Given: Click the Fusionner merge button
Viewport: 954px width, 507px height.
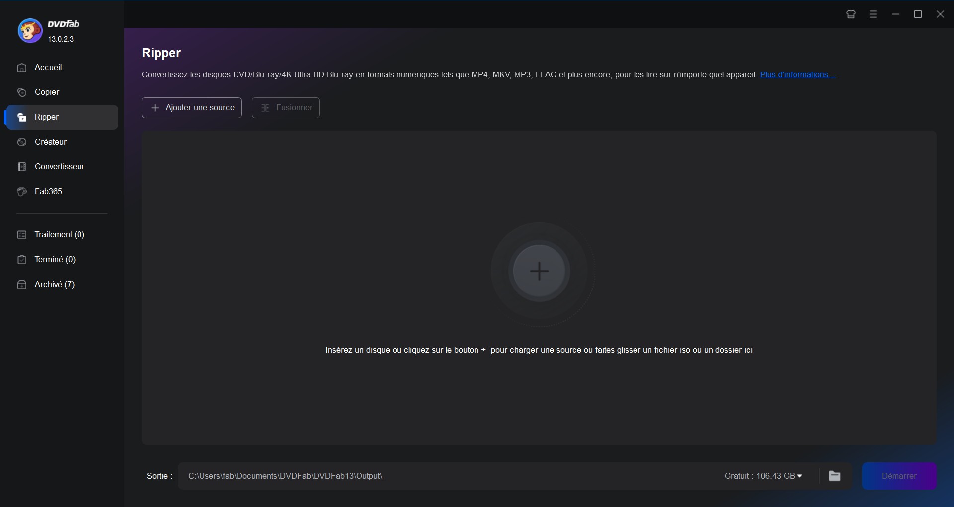Looking at the screenshot, I should point(286,108).
